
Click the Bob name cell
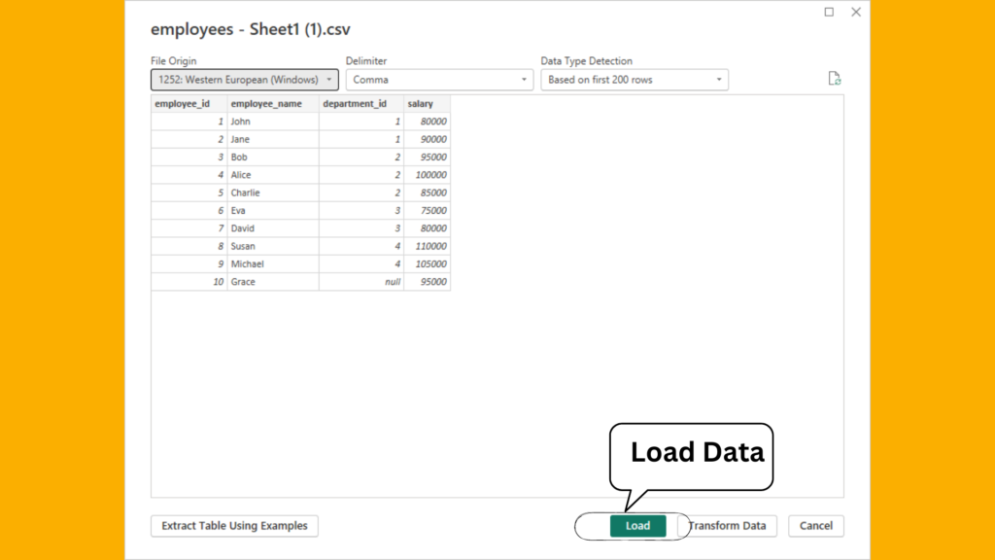[x=273, y=157]
